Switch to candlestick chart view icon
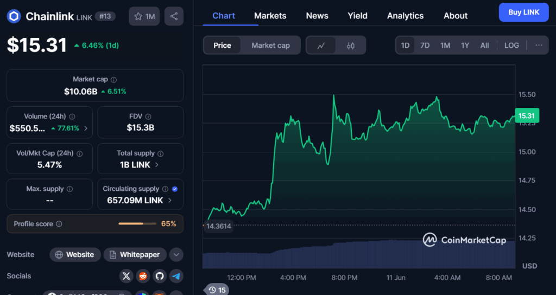The width and height of the screenshot is (556, 295). coord(351,46)
